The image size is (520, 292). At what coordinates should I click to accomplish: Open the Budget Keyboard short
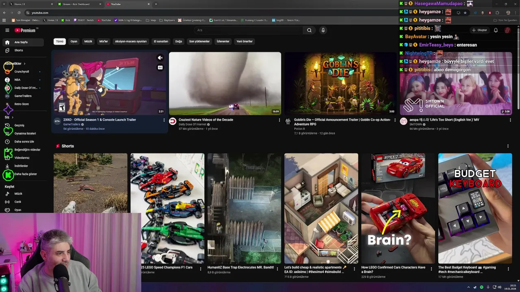pos(475,208)
